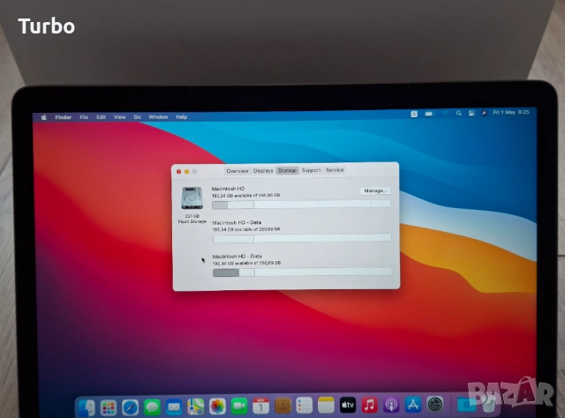
Task: Switch to the Displays tab
Action: click(x=263, y=171)
